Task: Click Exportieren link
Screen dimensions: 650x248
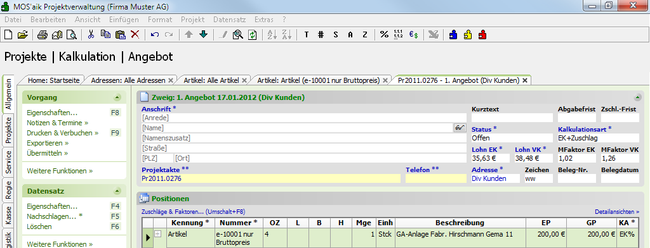Action: 48,143
